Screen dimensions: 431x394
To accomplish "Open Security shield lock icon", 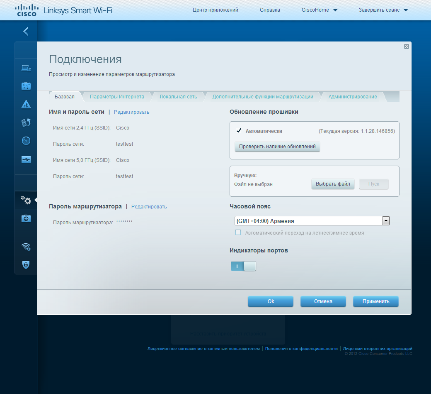I will [26, 264].
